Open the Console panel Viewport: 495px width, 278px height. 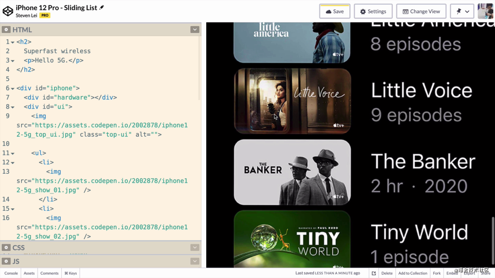11,273
